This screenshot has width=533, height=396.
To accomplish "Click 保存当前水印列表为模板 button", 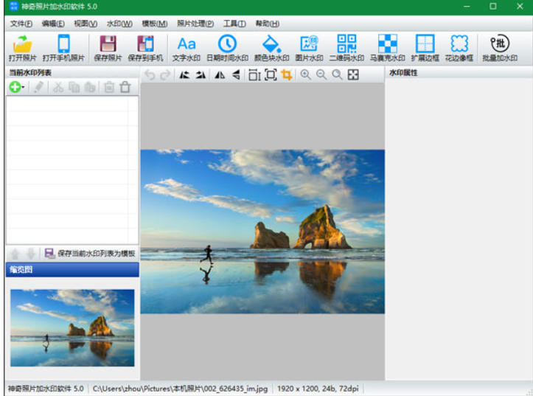I will click(90, 254).
